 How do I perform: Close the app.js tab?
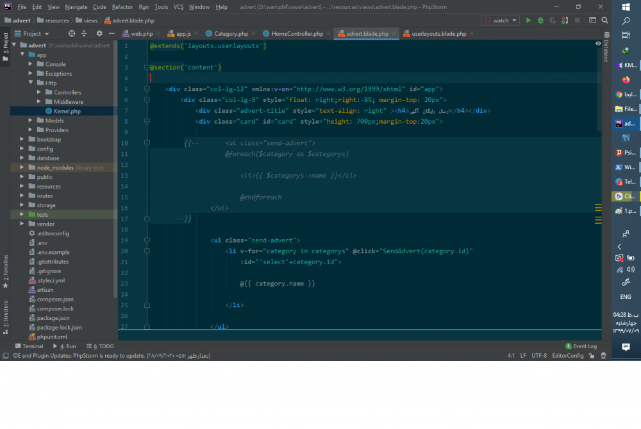tap(196, 33)
